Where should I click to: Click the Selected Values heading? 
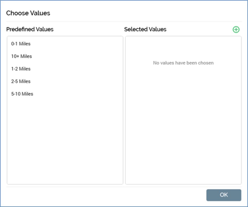click(x=145, y=29)
